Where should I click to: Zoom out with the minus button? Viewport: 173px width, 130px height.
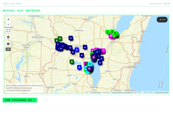pyautogui.click(x=8, y=24)
